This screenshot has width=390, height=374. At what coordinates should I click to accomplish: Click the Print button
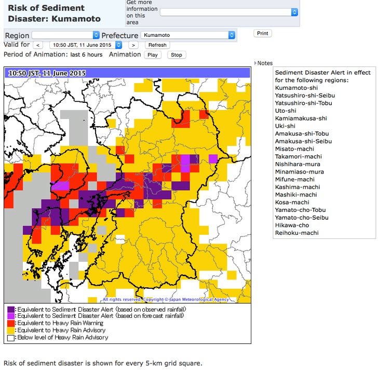(263, 33)
